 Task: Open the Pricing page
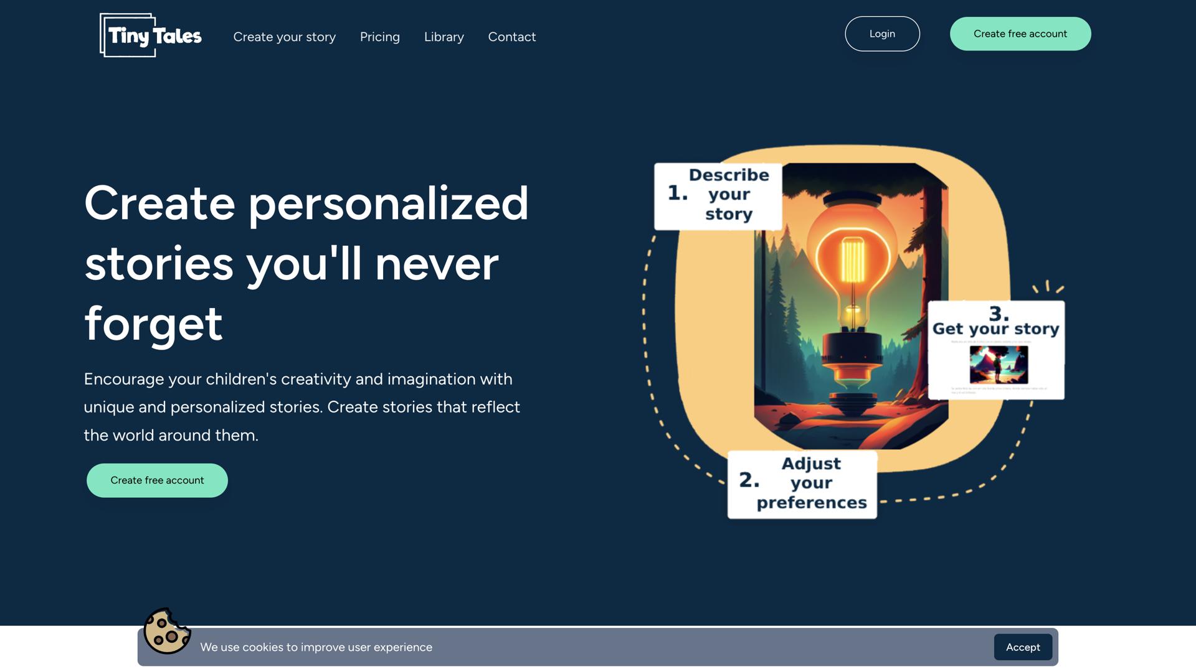(380, 37)
